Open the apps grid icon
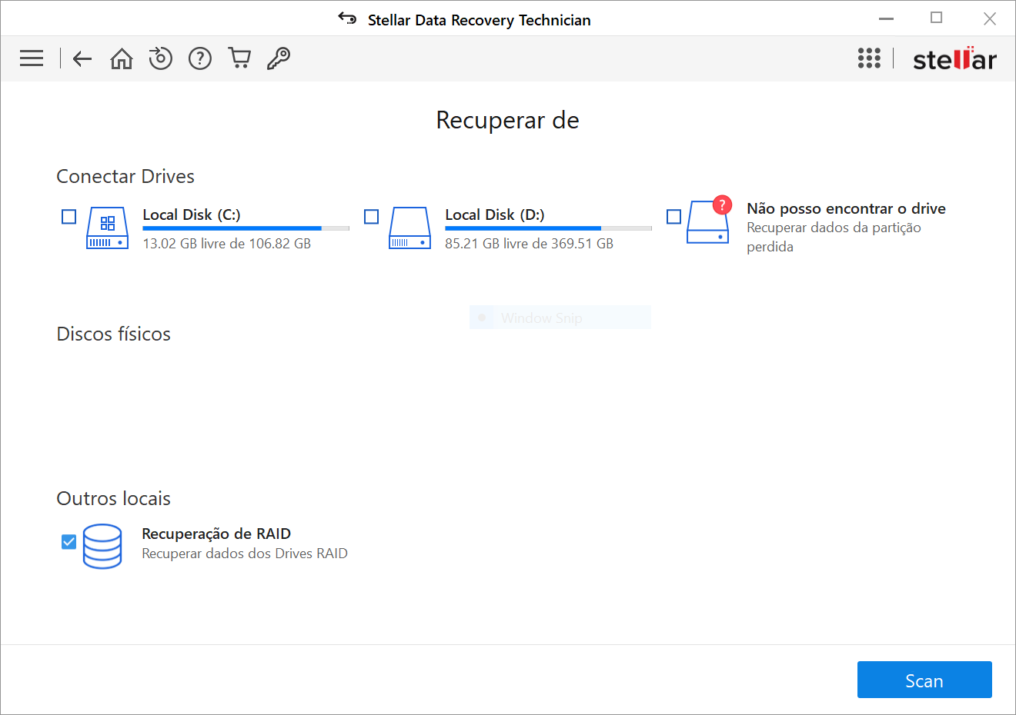This screenshot has width=1016, height=715. (x=869, y=58)
